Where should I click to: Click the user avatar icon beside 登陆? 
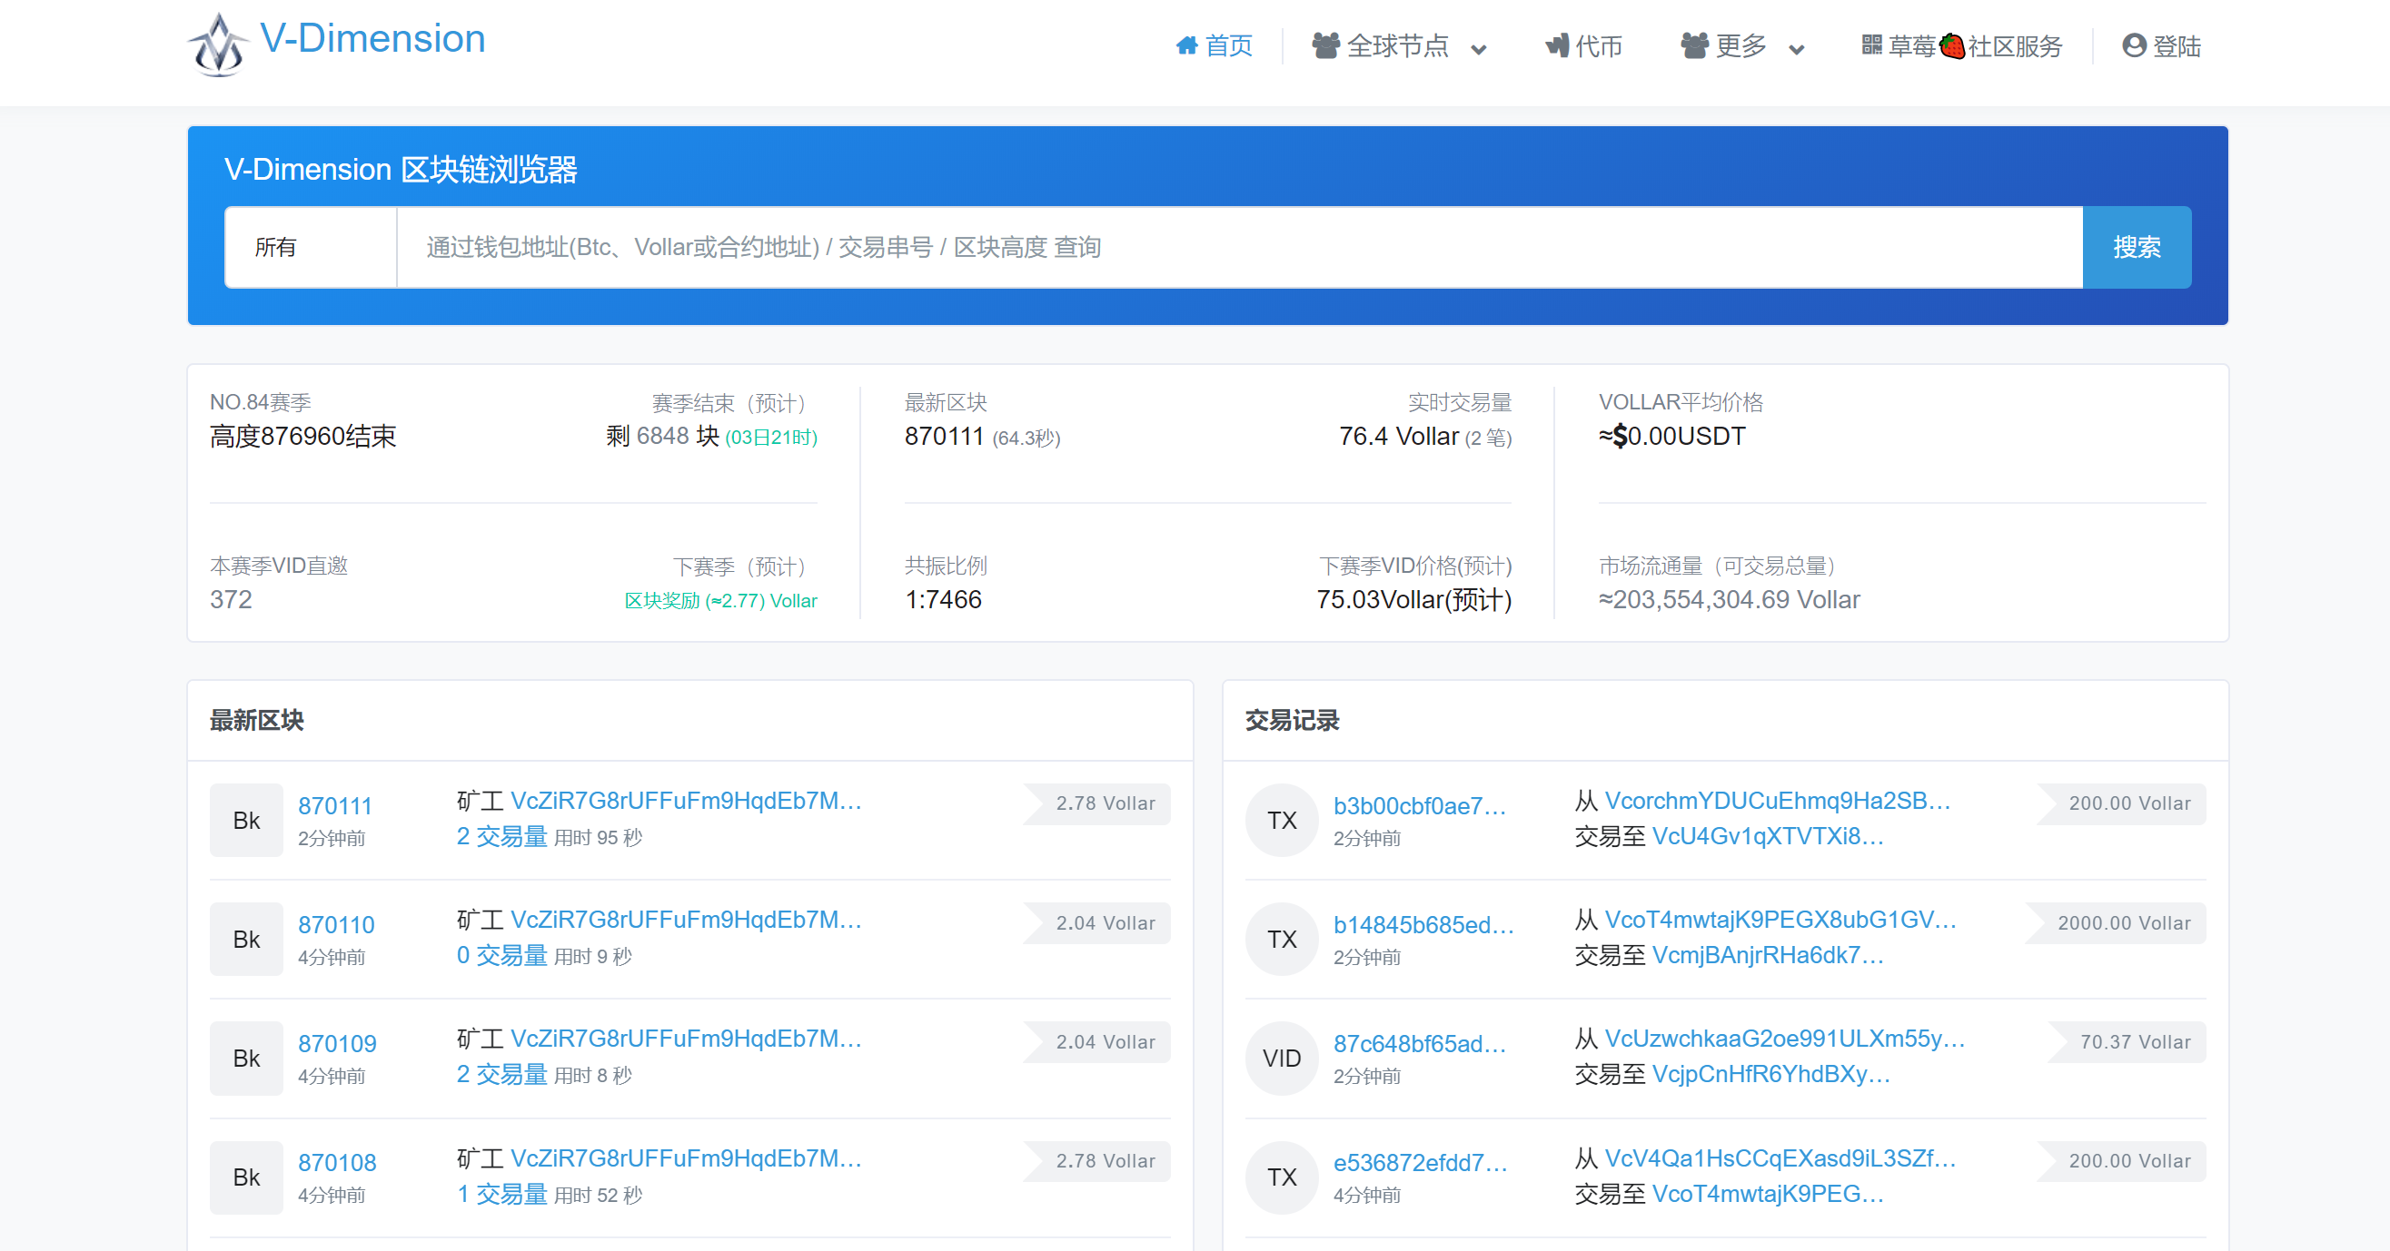pos(2134,45)
